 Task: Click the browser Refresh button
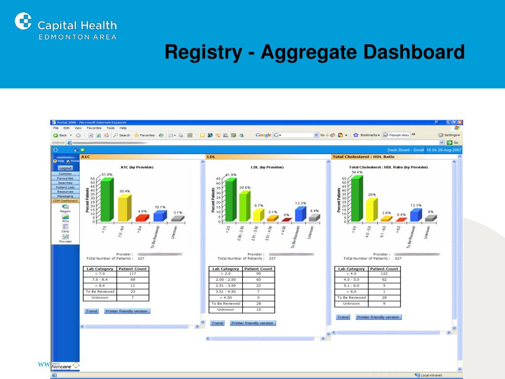99,135
